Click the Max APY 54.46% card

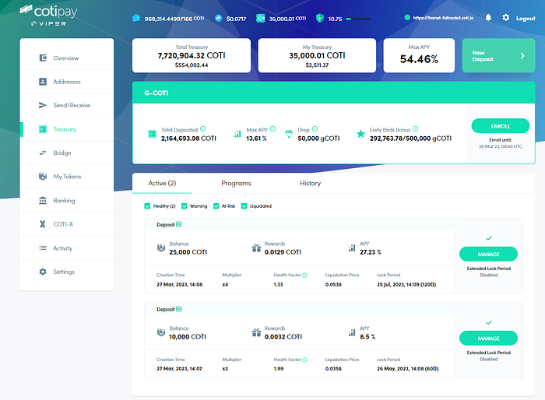[x=419, y=55]
